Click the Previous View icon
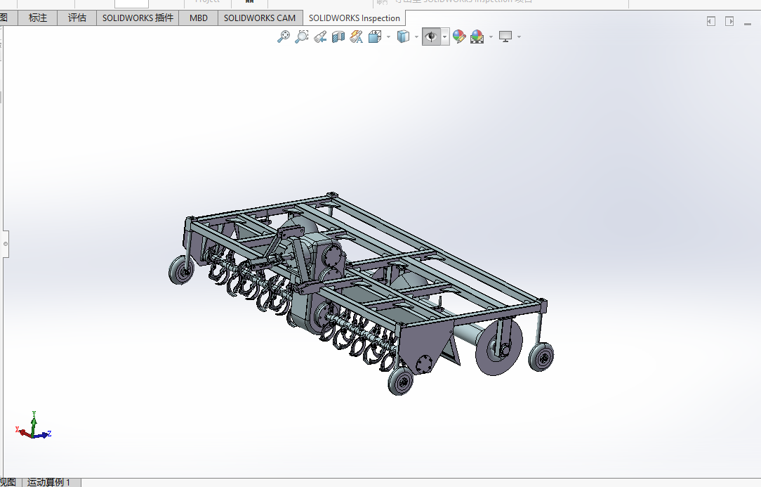 click(320, 37)
